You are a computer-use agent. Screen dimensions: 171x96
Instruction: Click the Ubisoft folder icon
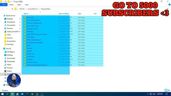coord(25,51)
